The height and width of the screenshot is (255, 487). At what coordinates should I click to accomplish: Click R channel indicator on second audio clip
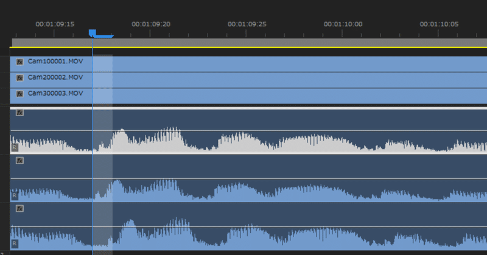[x=15, y=196]
